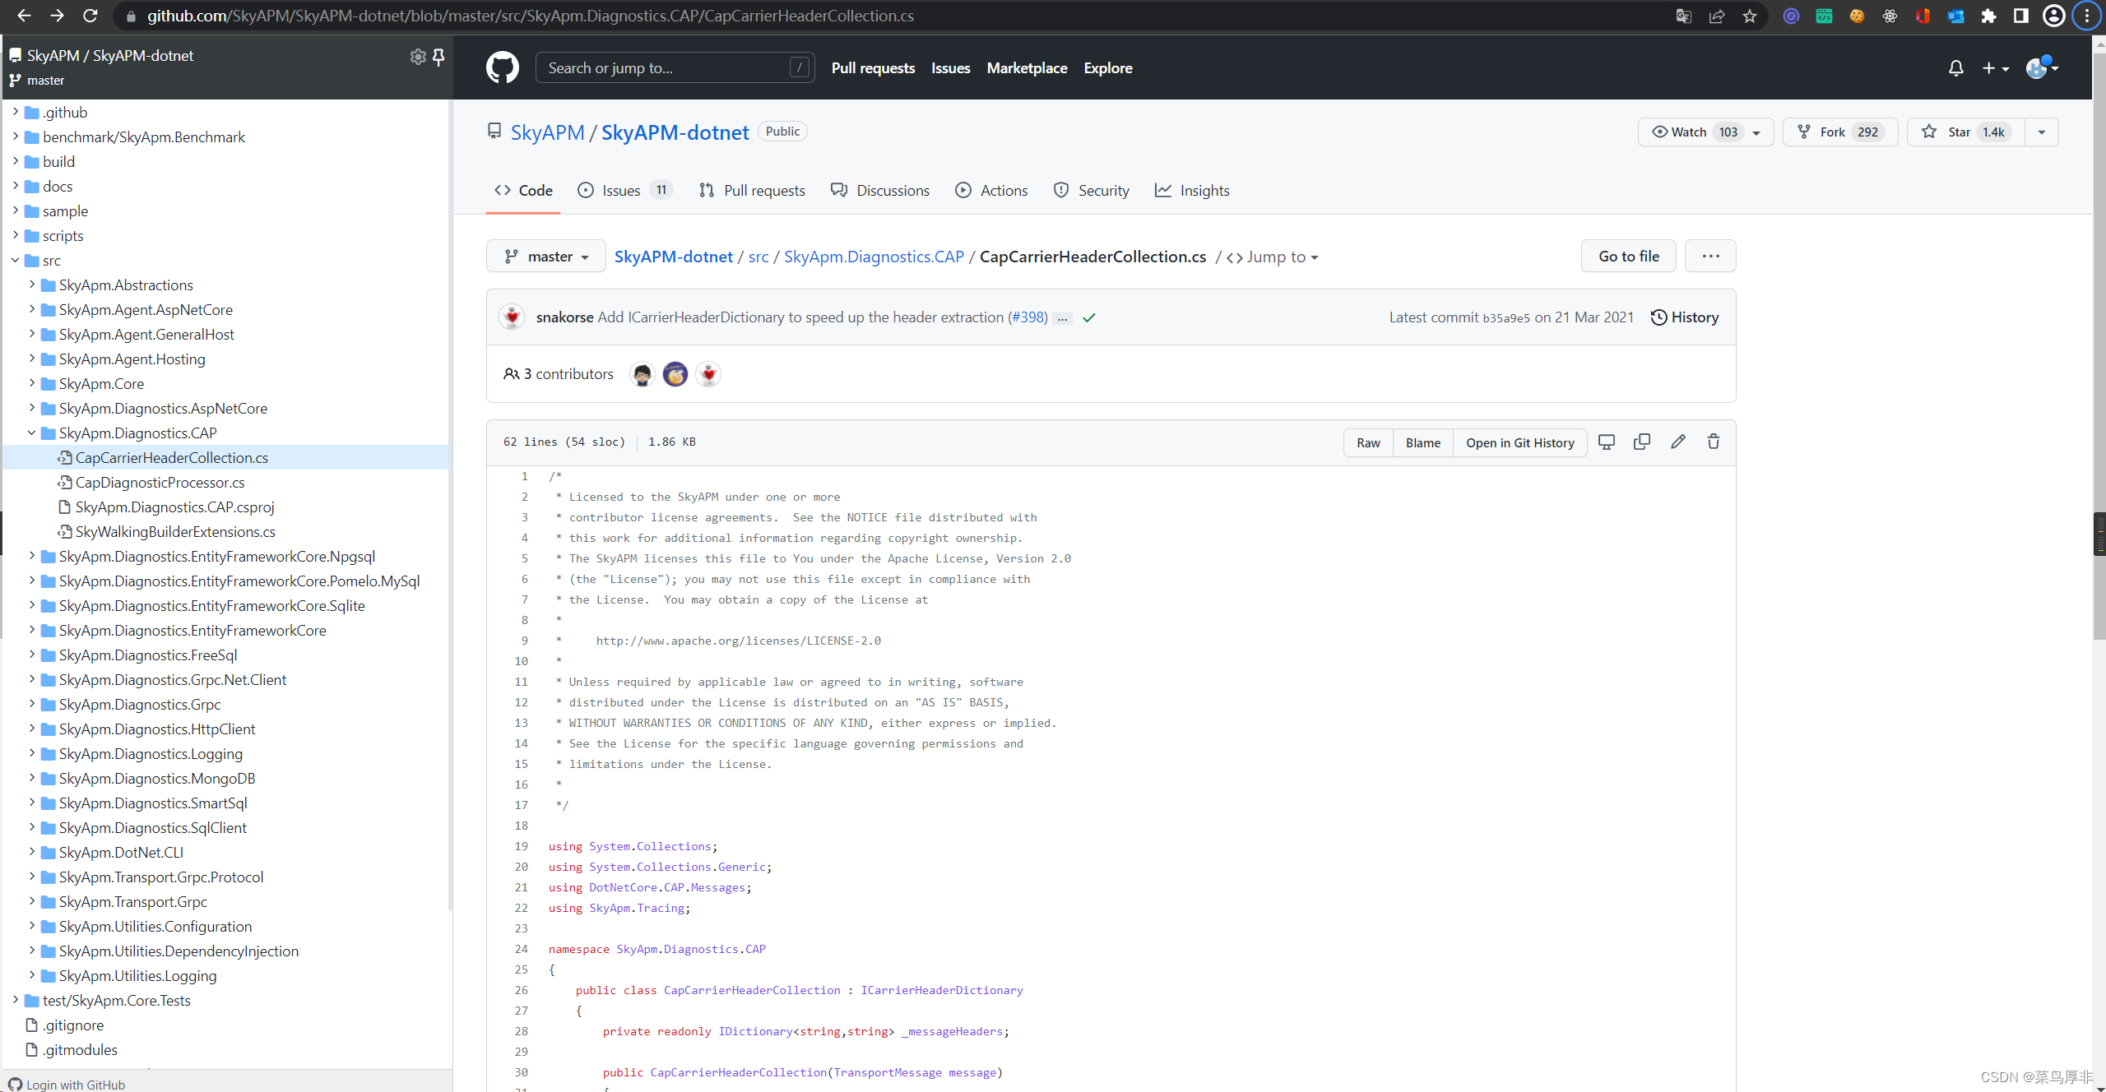
Task: Open commit link #398
Action: coord(1028,317)
